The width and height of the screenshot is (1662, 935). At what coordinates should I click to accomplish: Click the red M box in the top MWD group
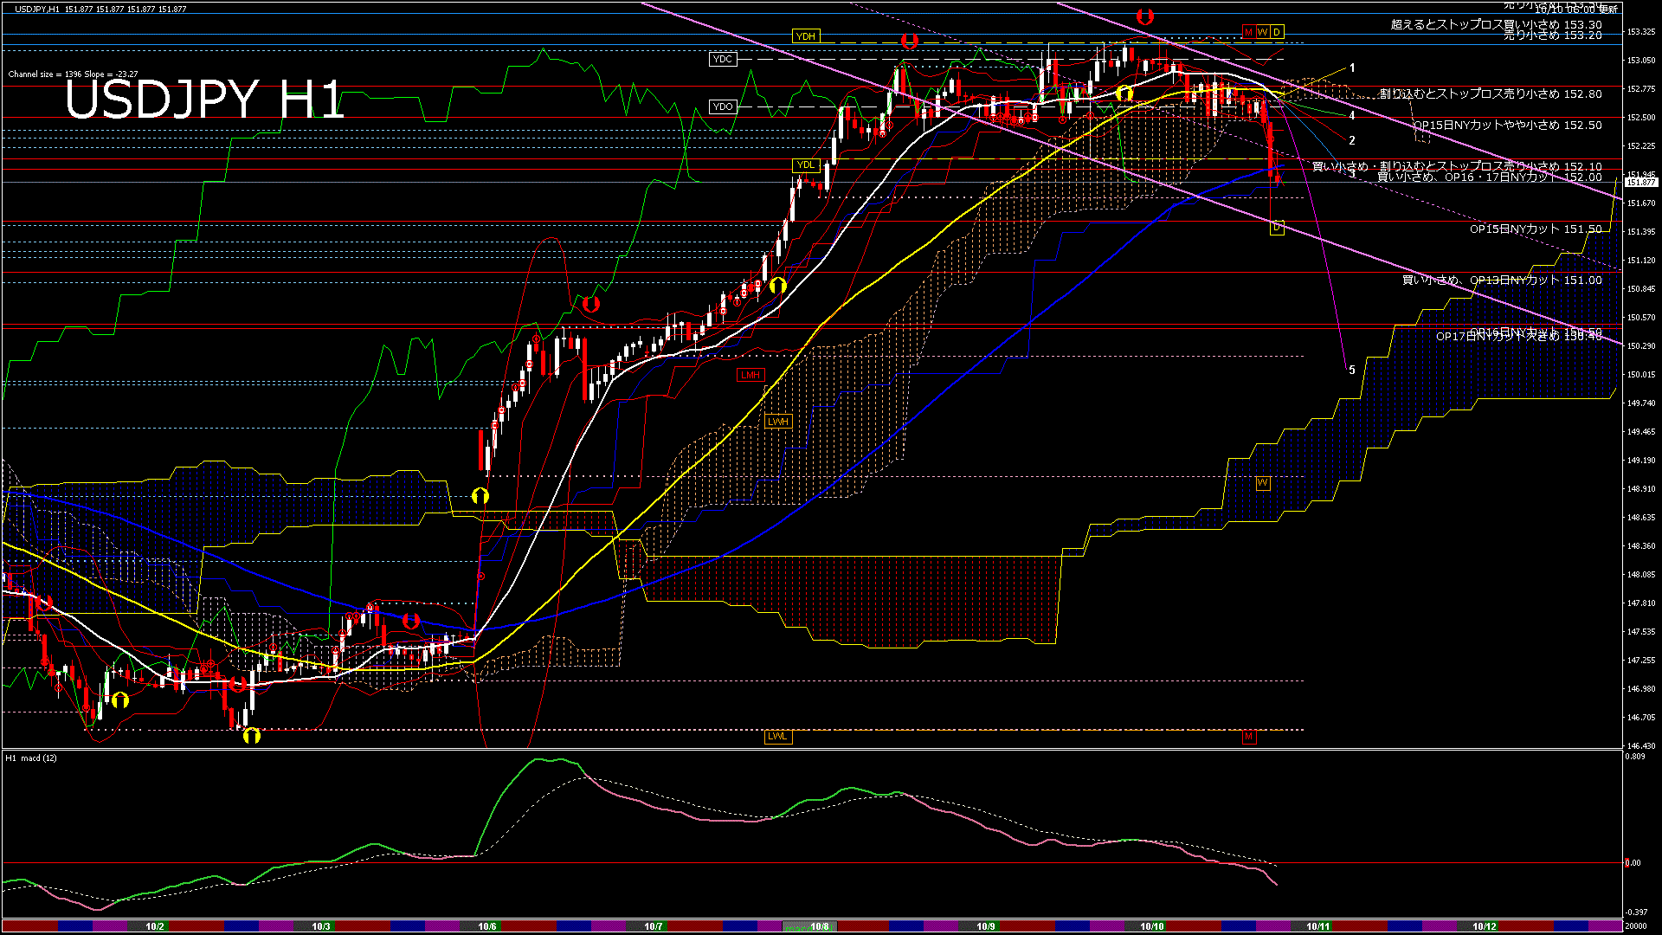coord(1248,32)
